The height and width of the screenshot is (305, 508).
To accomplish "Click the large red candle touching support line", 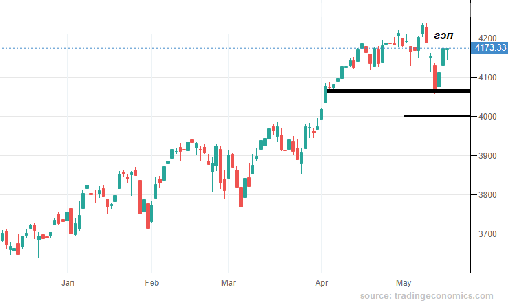I will pyautogui.click(x=434, y=78).
